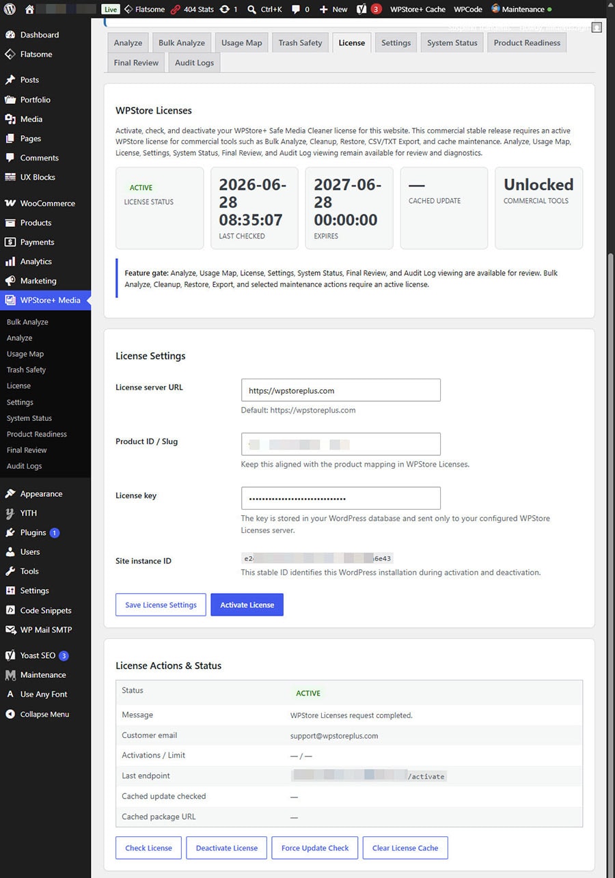Open Audit Logs submenu link
The image size is (615, 878).
(x=24, y=466)
